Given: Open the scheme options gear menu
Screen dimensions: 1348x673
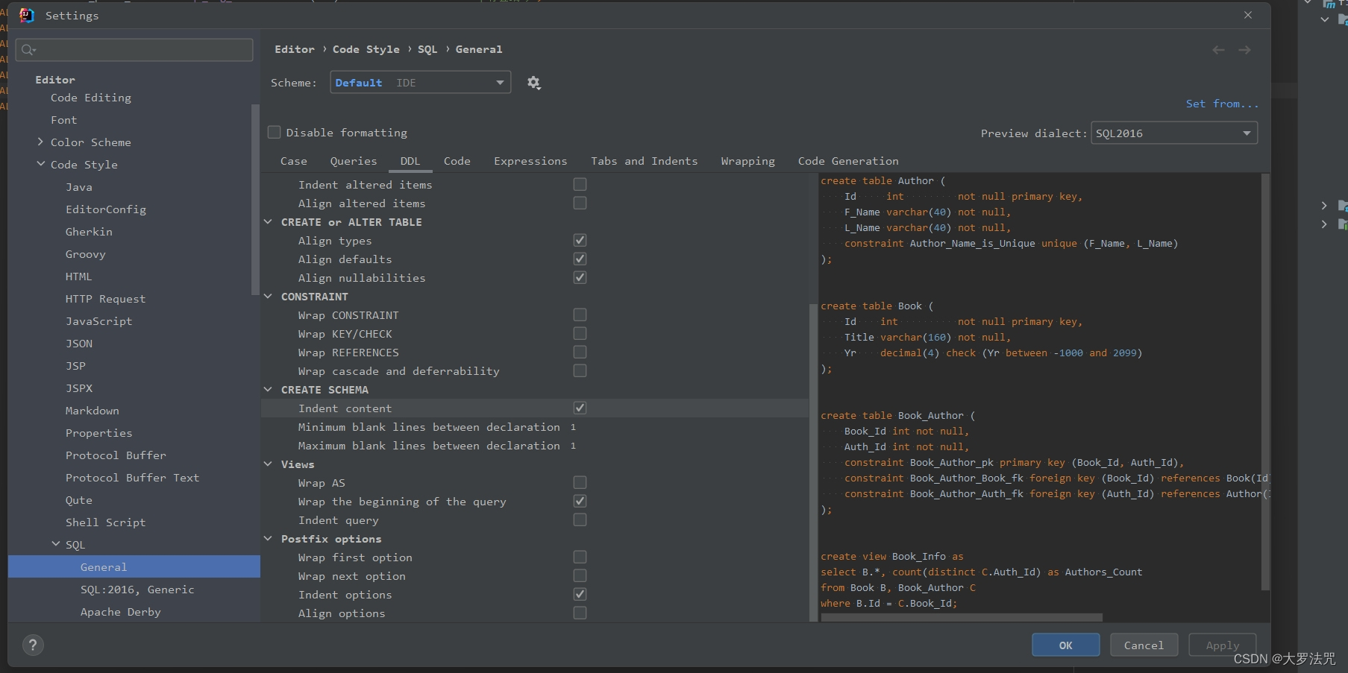Looking at the screenshot, I should pos(533,83).
